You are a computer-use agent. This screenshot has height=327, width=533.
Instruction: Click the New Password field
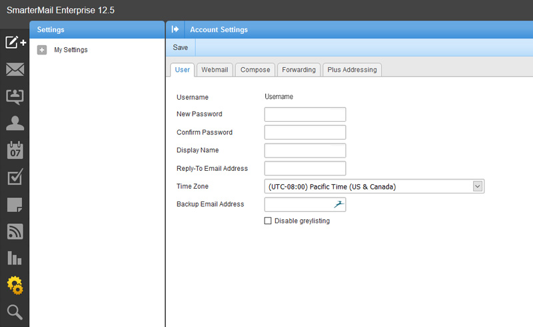click(305, 114)
